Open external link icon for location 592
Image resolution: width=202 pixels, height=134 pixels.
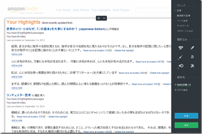[x=146, y=73]
